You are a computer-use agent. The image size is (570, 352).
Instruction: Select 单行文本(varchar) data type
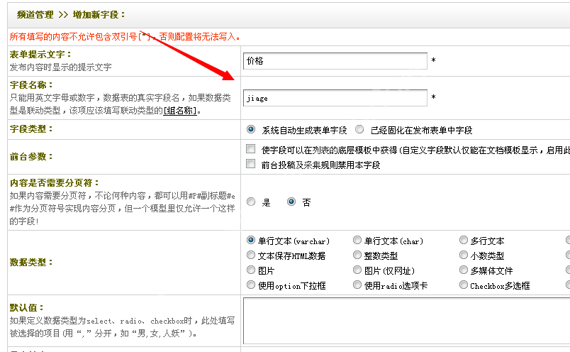(x=251, y=240)
